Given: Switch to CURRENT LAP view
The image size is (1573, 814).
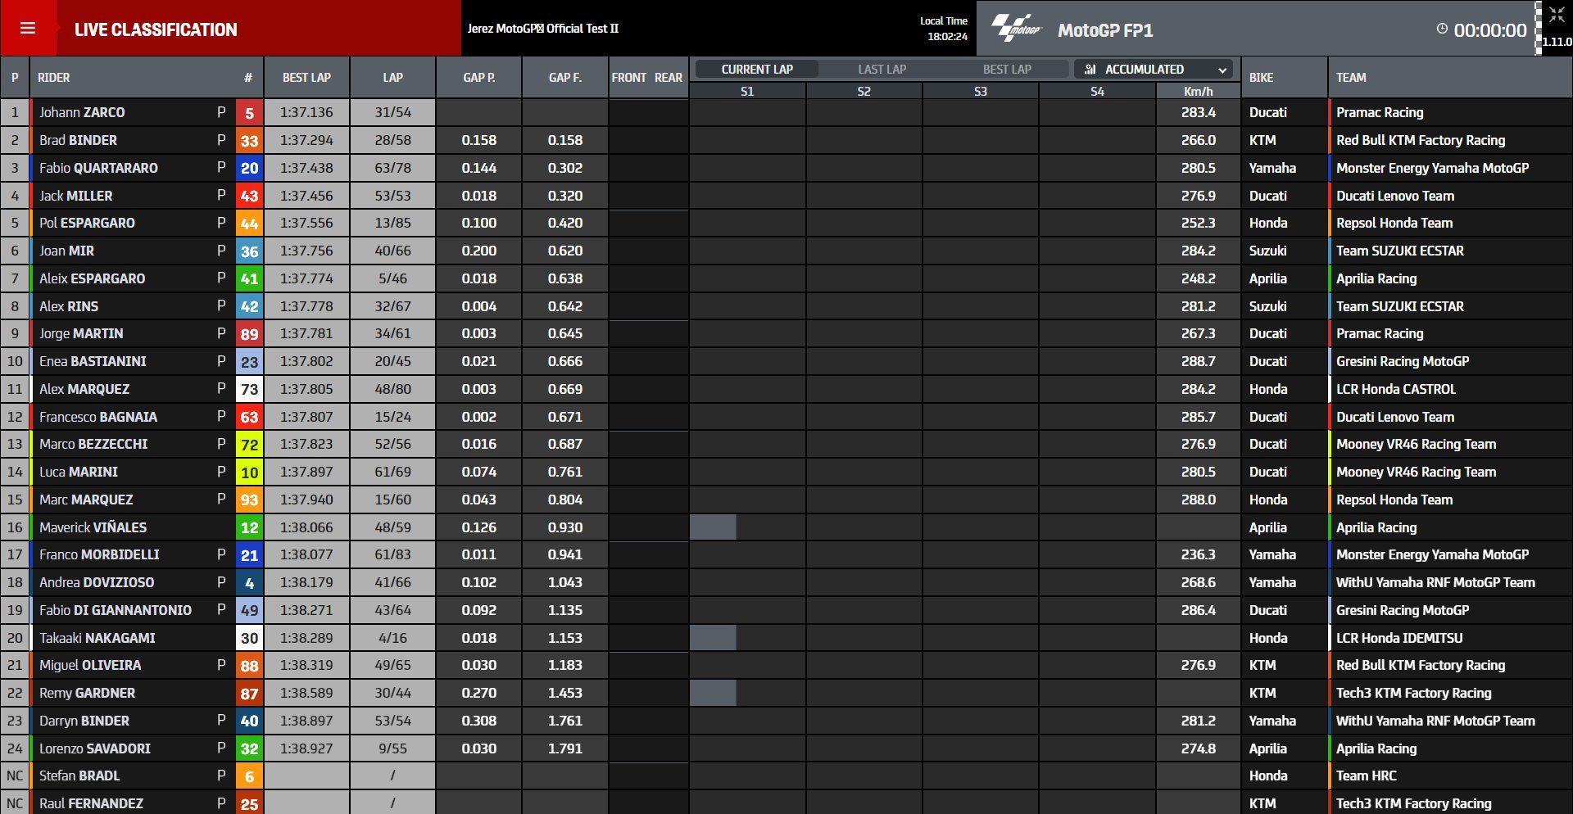Looking at the screenshot, I should coord(756,70).
